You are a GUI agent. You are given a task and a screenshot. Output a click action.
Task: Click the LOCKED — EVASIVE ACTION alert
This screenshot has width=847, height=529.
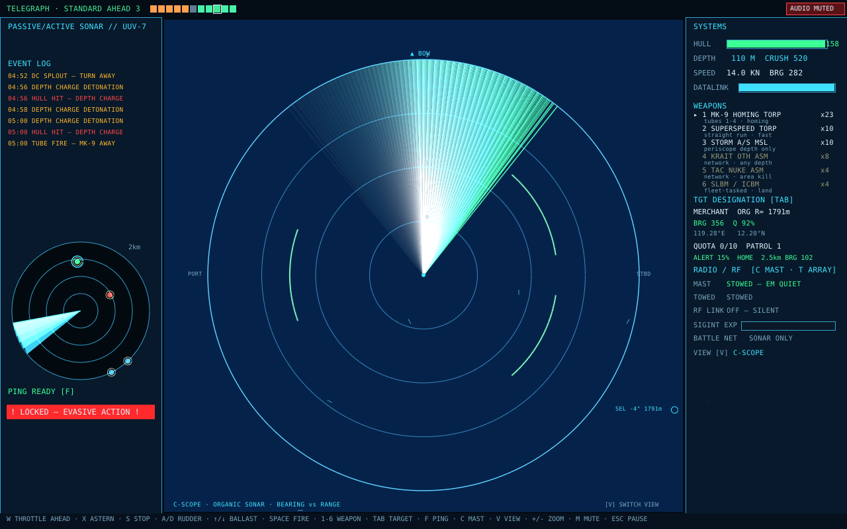click(81, 412)
